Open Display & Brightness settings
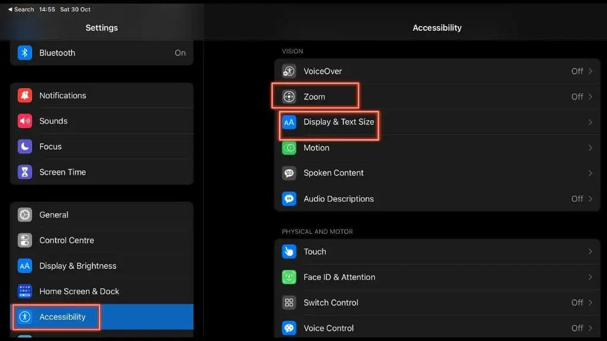Image resolution: width=607 pixels, height=341 pixels. (102, 266)
